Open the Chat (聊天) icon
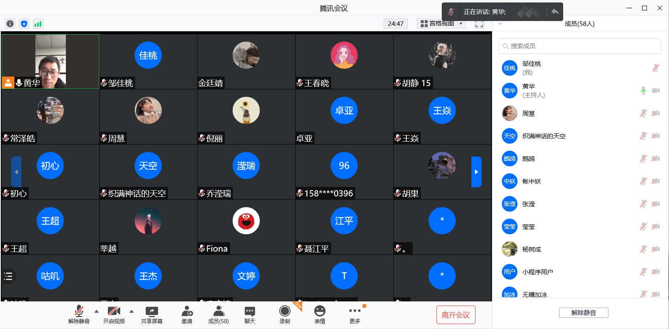This screenshot has height=329, width=669. [x=250, y=315]
